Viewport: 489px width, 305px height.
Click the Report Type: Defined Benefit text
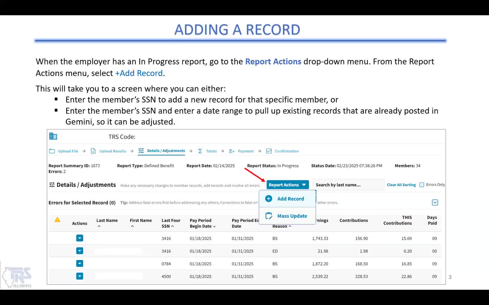click(x=145, y=166)
